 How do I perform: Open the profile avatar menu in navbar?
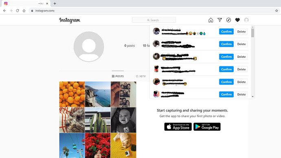[x=246, y=20]
